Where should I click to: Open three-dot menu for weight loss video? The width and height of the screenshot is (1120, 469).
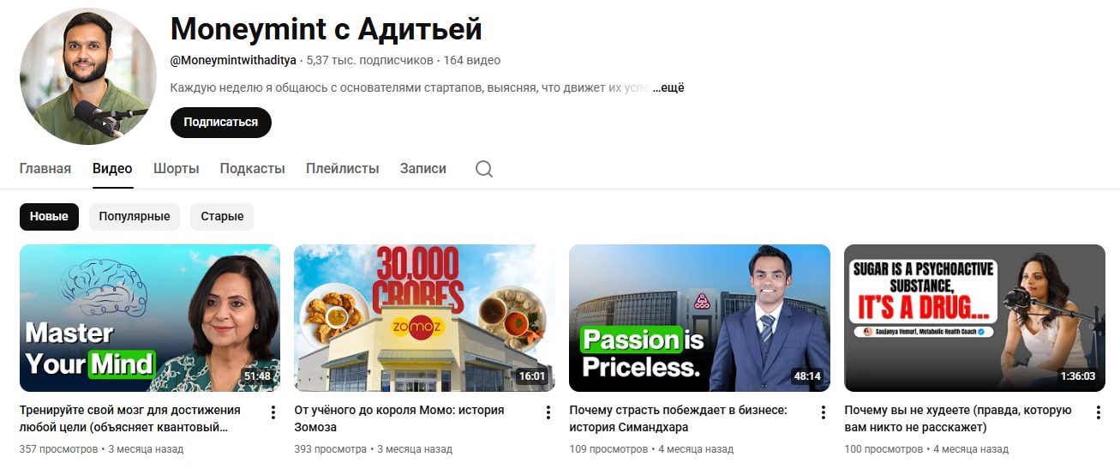pos(1099,412)
